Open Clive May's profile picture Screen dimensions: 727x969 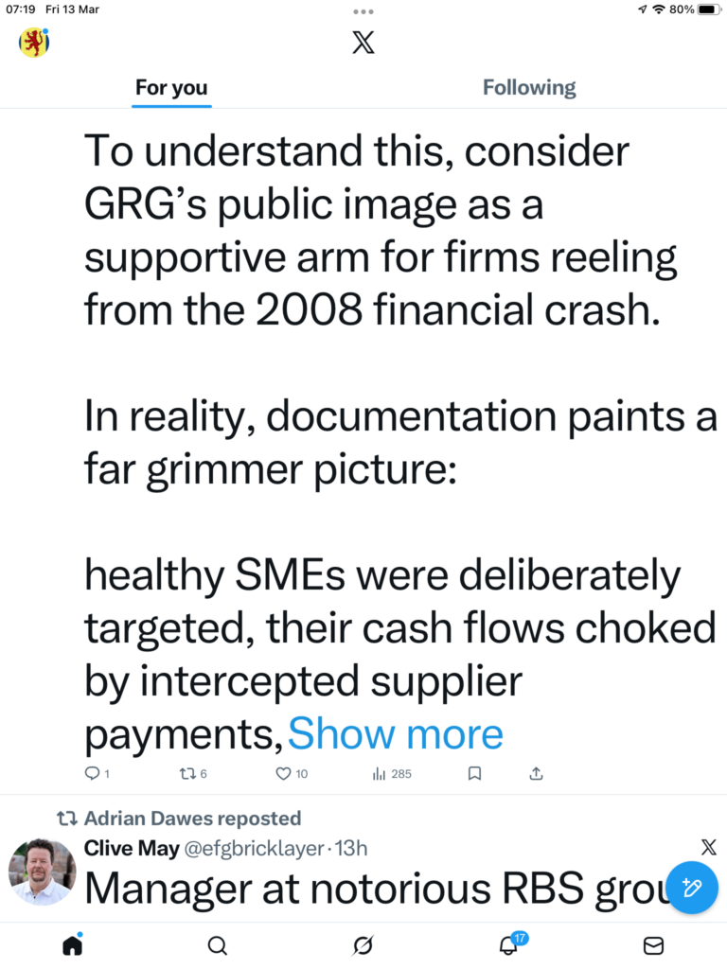point(43,871)
